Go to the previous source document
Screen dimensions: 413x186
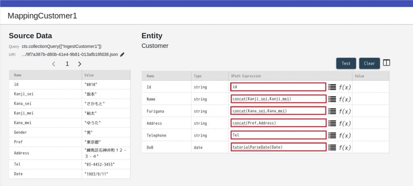(x=54, y=64)
